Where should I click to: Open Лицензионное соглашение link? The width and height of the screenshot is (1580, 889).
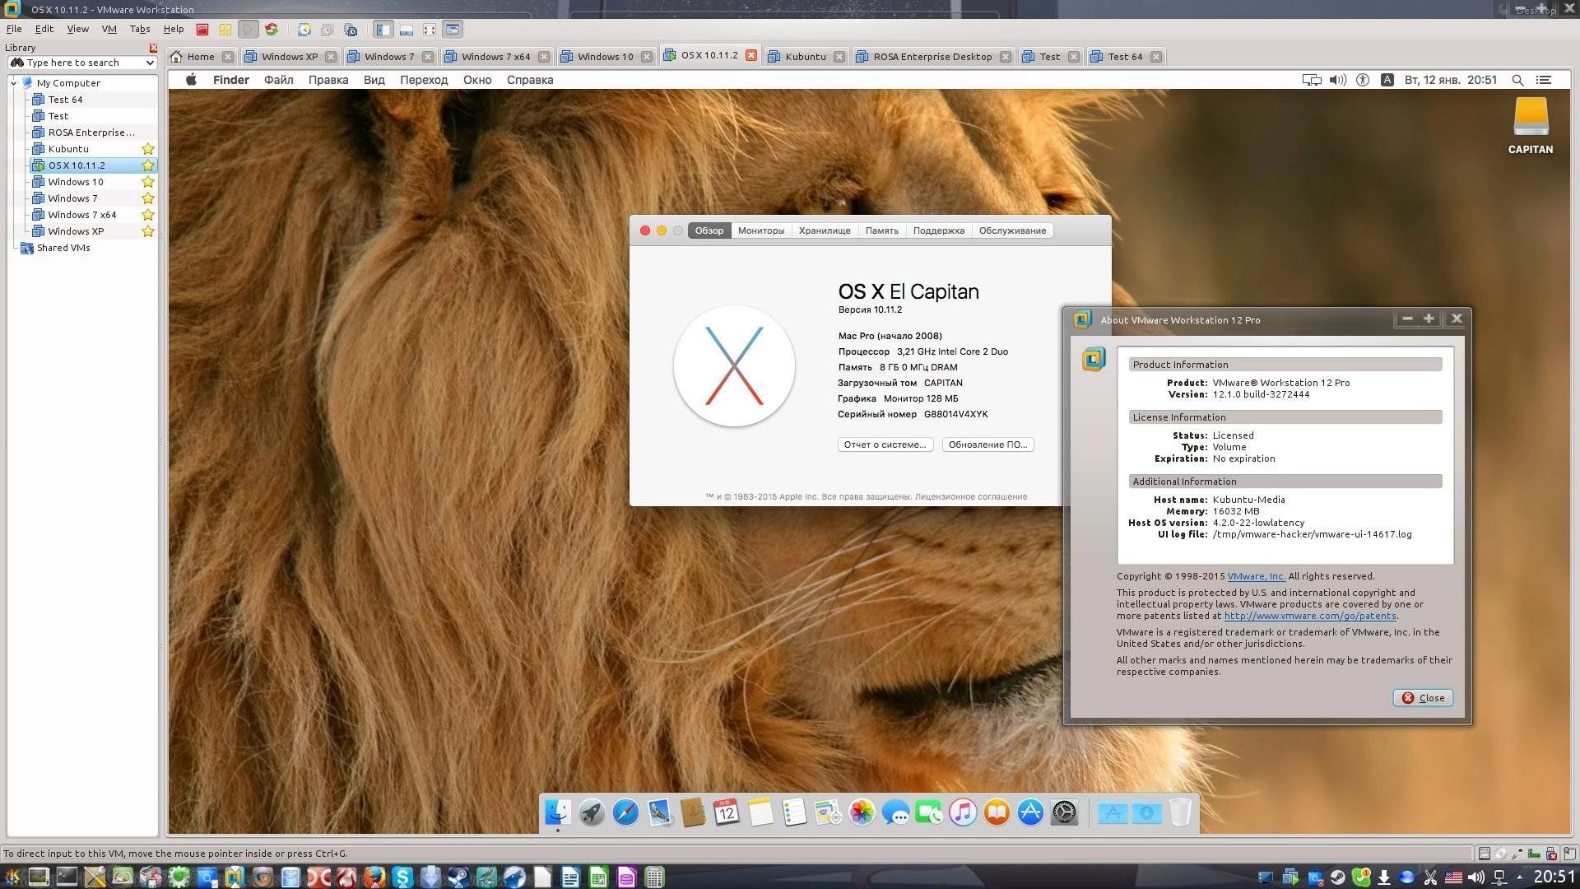(970, 497)
